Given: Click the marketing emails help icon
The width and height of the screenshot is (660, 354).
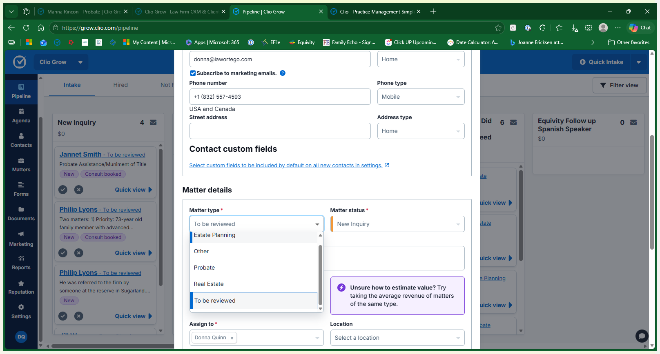Looking at the screenshot, I should pos(283,73).
